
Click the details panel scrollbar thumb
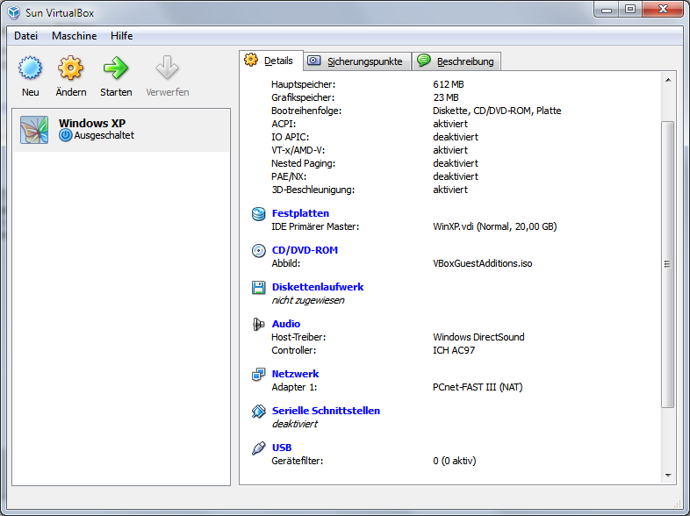[668, 264]
